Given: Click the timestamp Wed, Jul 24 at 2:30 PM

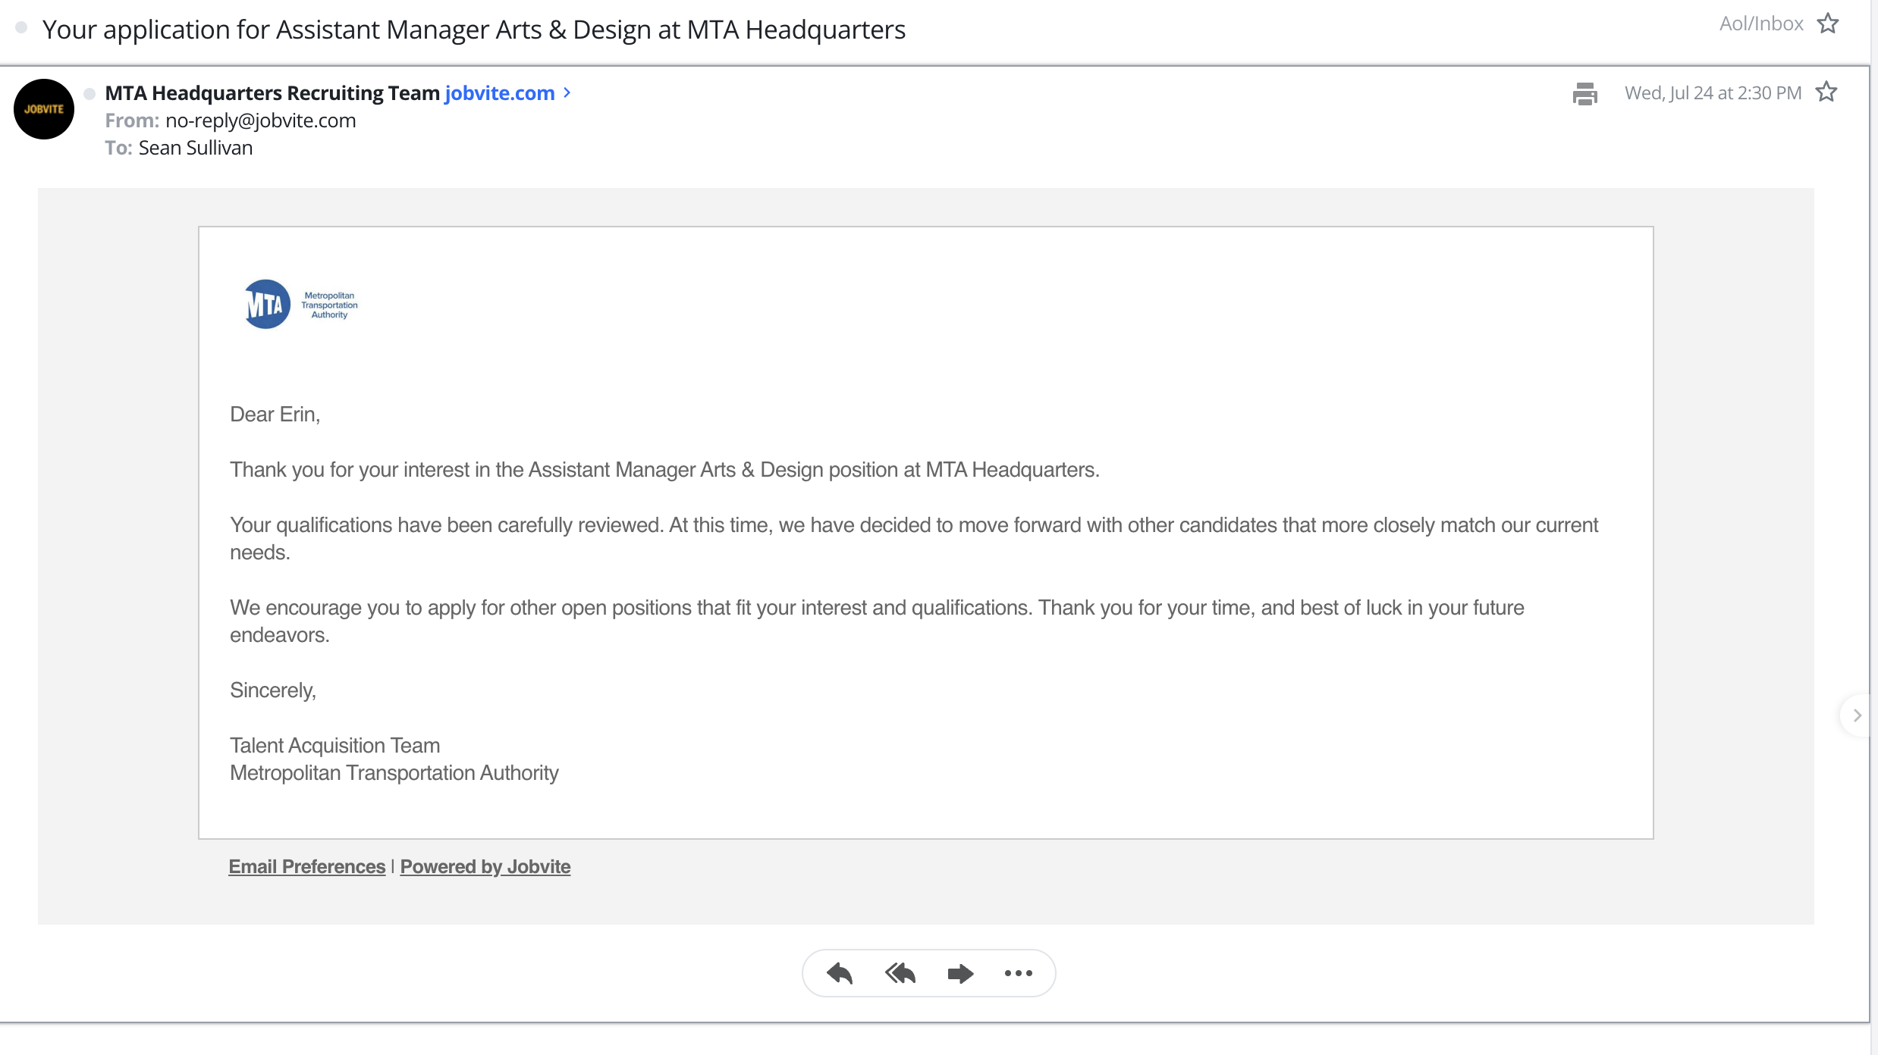Looking at the screenshot, I should (x=1713, y=92).
